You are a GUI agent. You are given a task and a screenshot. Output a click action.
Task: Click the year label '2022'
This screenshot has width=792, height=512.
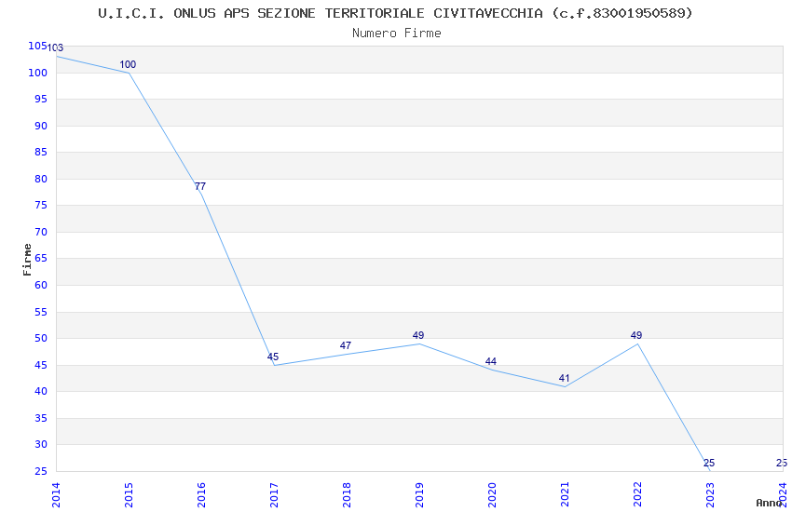tap(638, 495)
